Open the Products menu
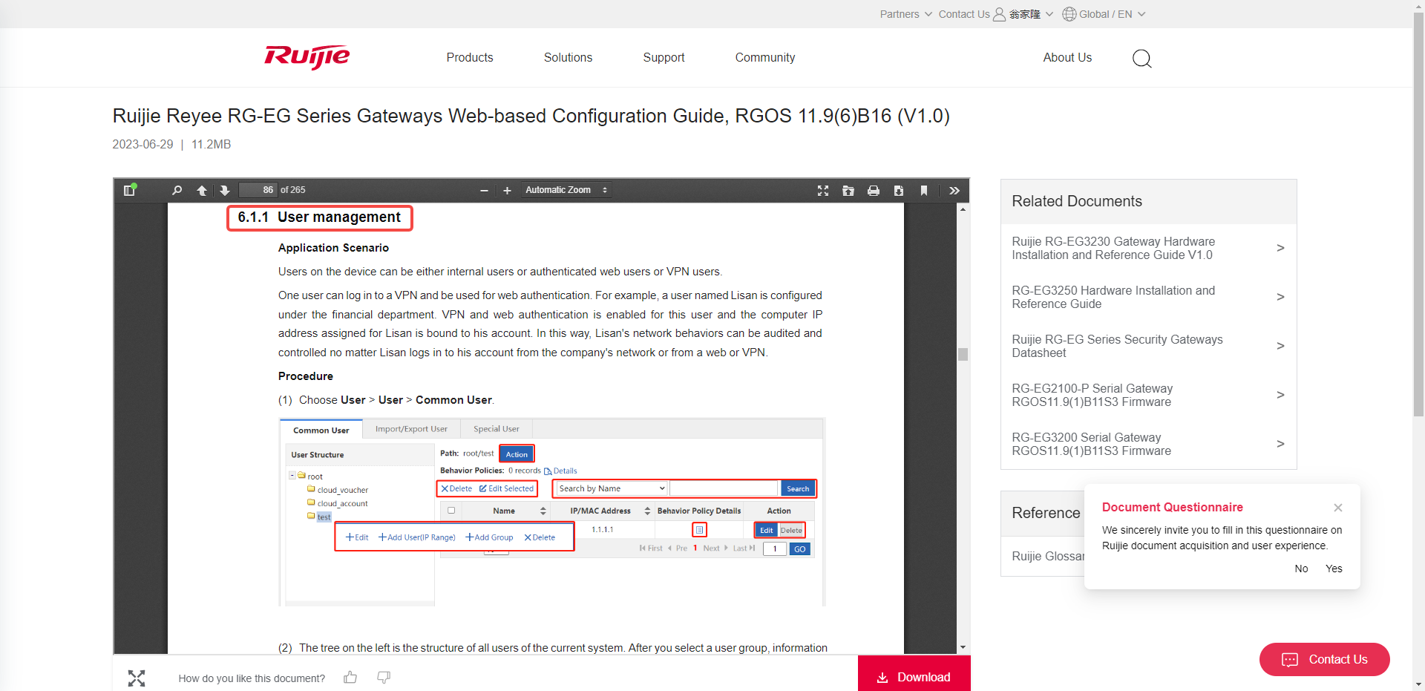The height and width of the screenshot is (691, 1425). point(470,57)
